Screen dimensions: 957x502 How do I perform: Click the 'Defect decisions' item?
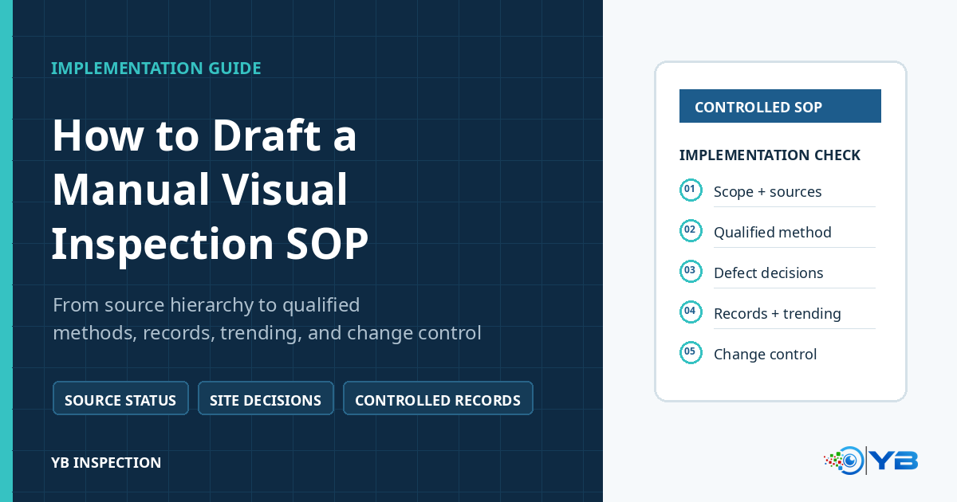click(x=768, y=273)
